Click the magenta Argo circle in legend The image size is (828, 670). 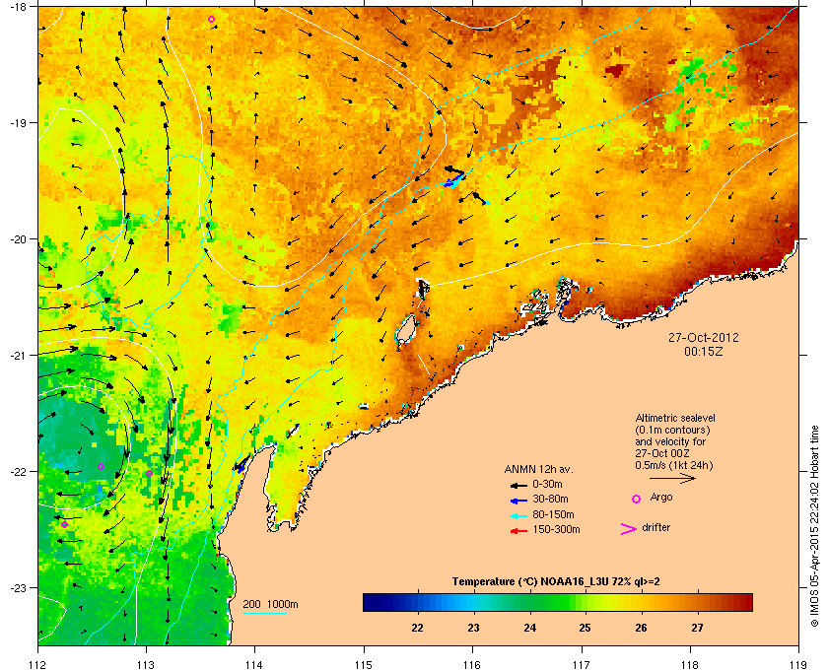[637, 499]
